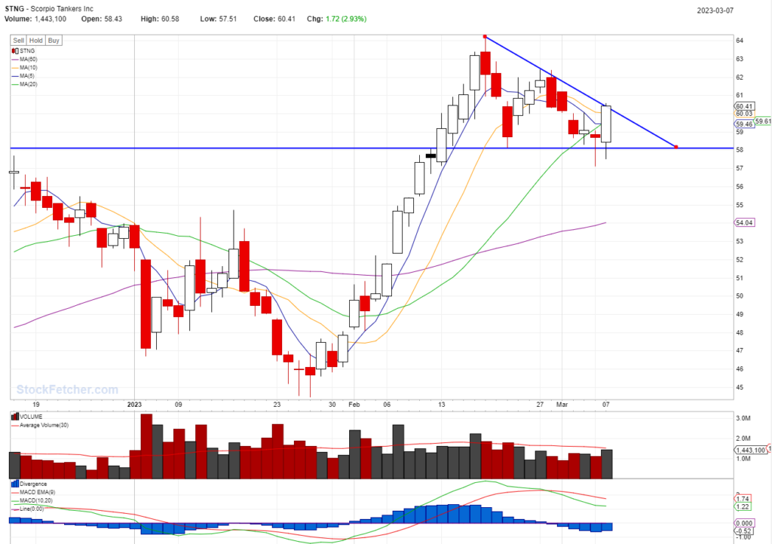
Task: Click the 0.000 zero-line value flag
Action: tap(744, 524)
